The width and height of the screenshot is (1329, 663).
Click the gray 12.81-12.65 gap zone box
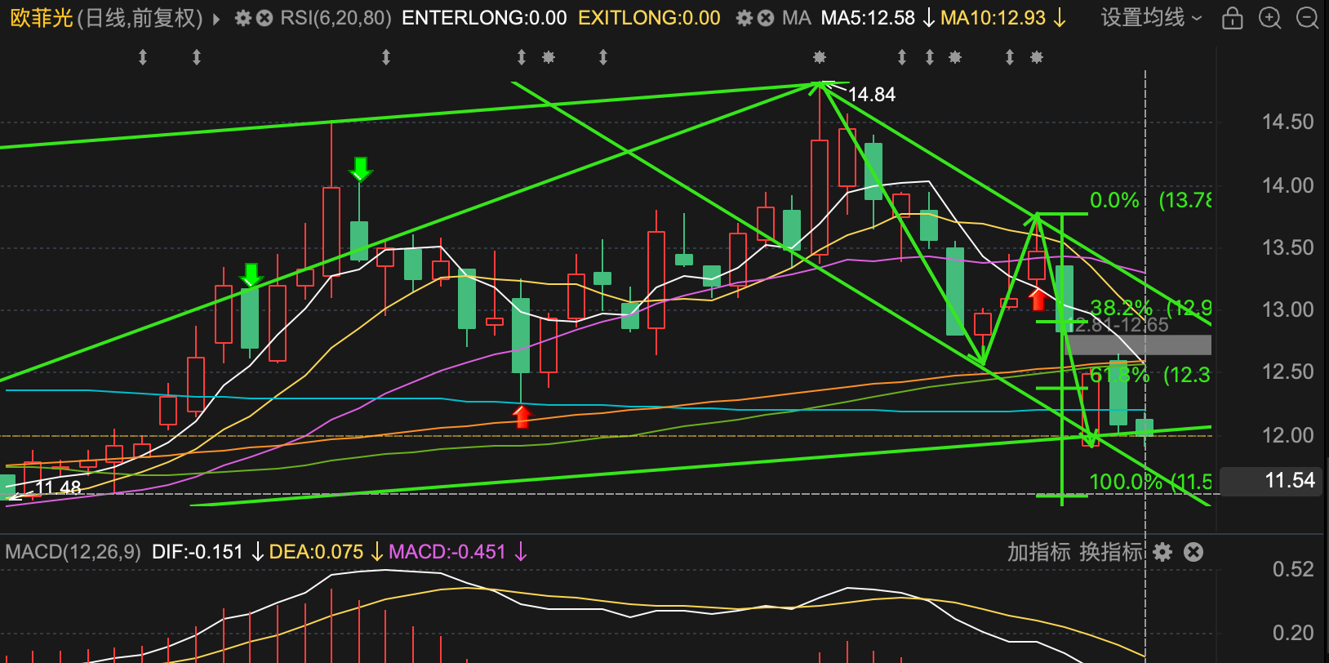(1137, 345)
